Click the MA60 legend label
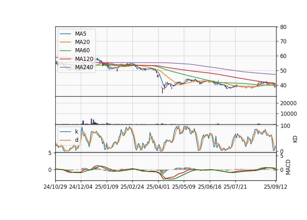 click(x=82, y=51)
